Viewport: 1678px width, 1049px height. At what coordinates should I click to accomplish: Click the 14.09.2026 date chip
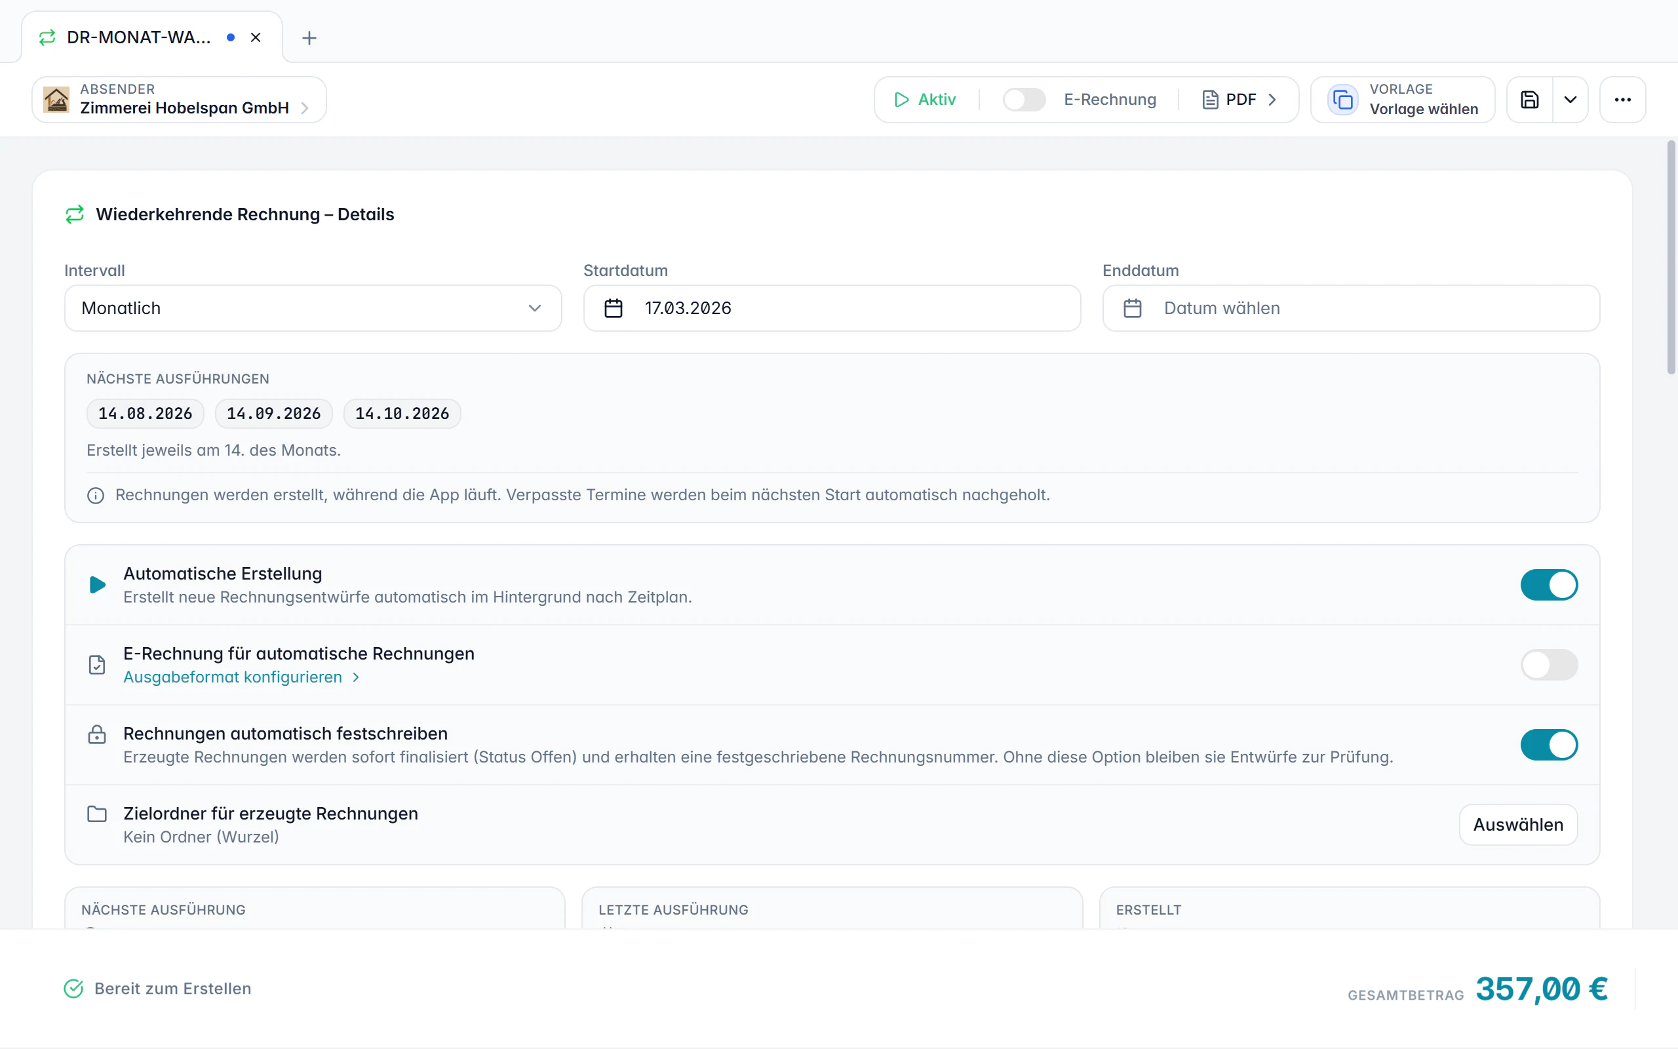click(274, 414)
